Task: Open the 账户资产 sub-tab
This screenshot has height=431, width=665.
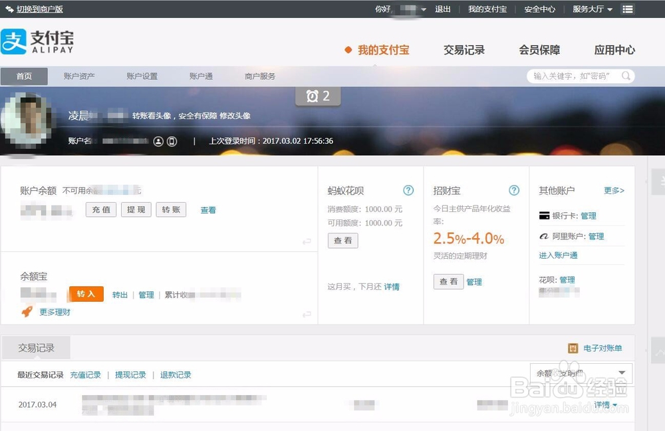Action: click(x=79, y=76)
